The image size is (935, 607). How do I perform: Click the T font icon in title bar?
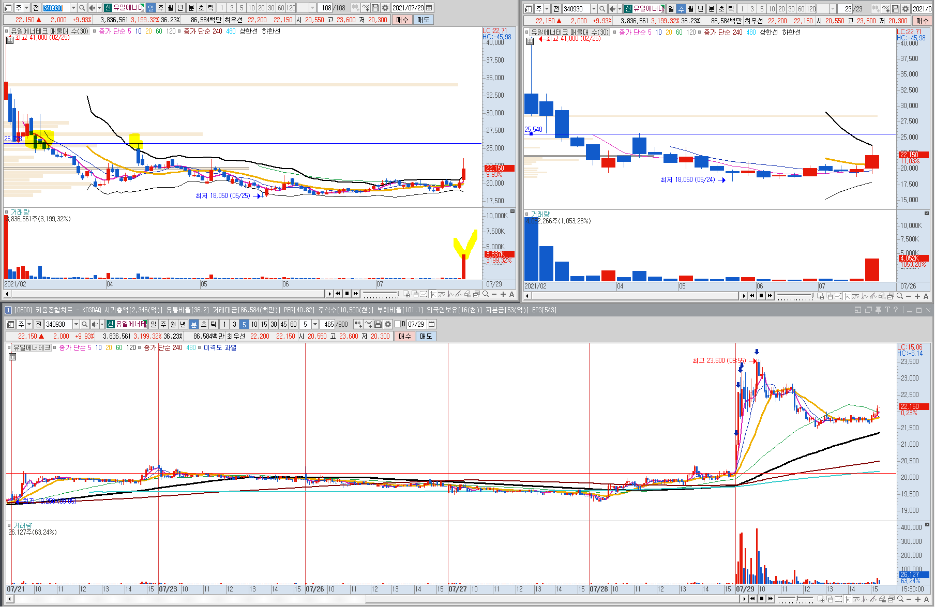click(887, 310)
